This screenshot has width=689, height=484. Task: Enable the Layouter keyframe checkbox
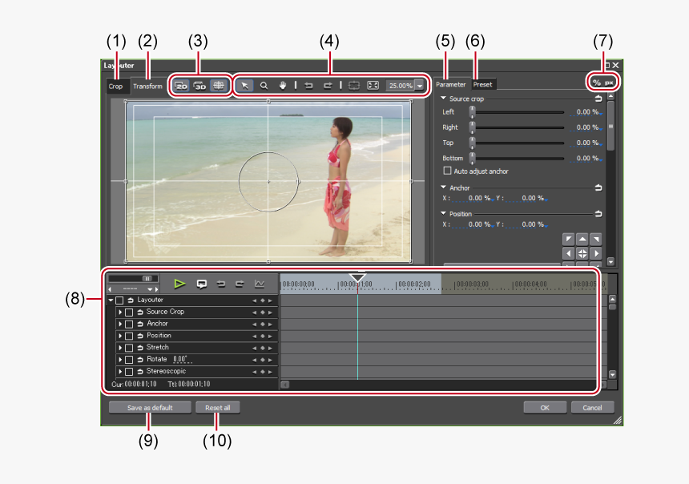[119, 300]
